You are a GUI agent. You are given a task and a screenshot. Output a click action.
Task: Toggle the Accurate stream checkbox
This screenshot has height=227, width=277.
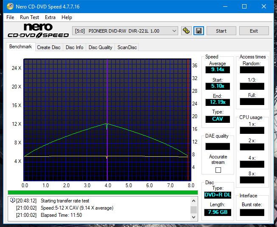[x=218, y=170]
